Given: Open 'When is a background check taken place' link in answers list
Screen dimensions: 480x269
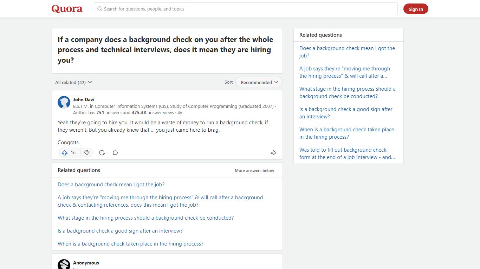Looking at the screenshot, I should point(130,244).
